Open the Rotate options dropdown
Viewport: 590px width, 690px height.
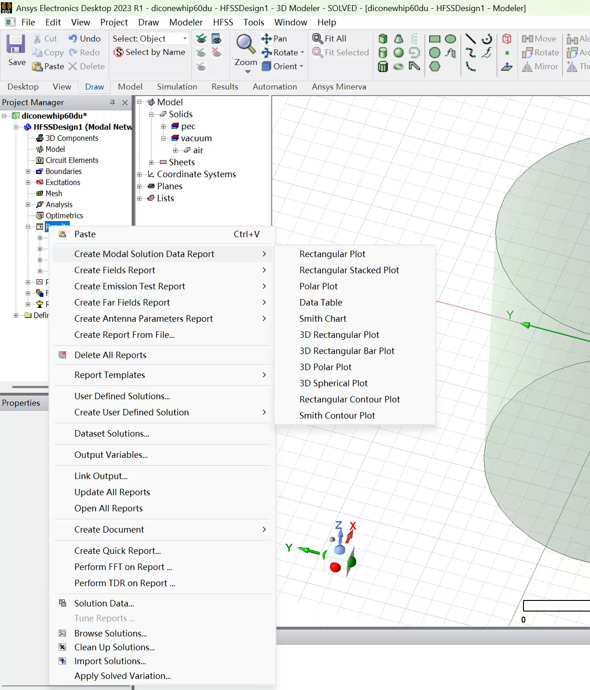point(302,53)
